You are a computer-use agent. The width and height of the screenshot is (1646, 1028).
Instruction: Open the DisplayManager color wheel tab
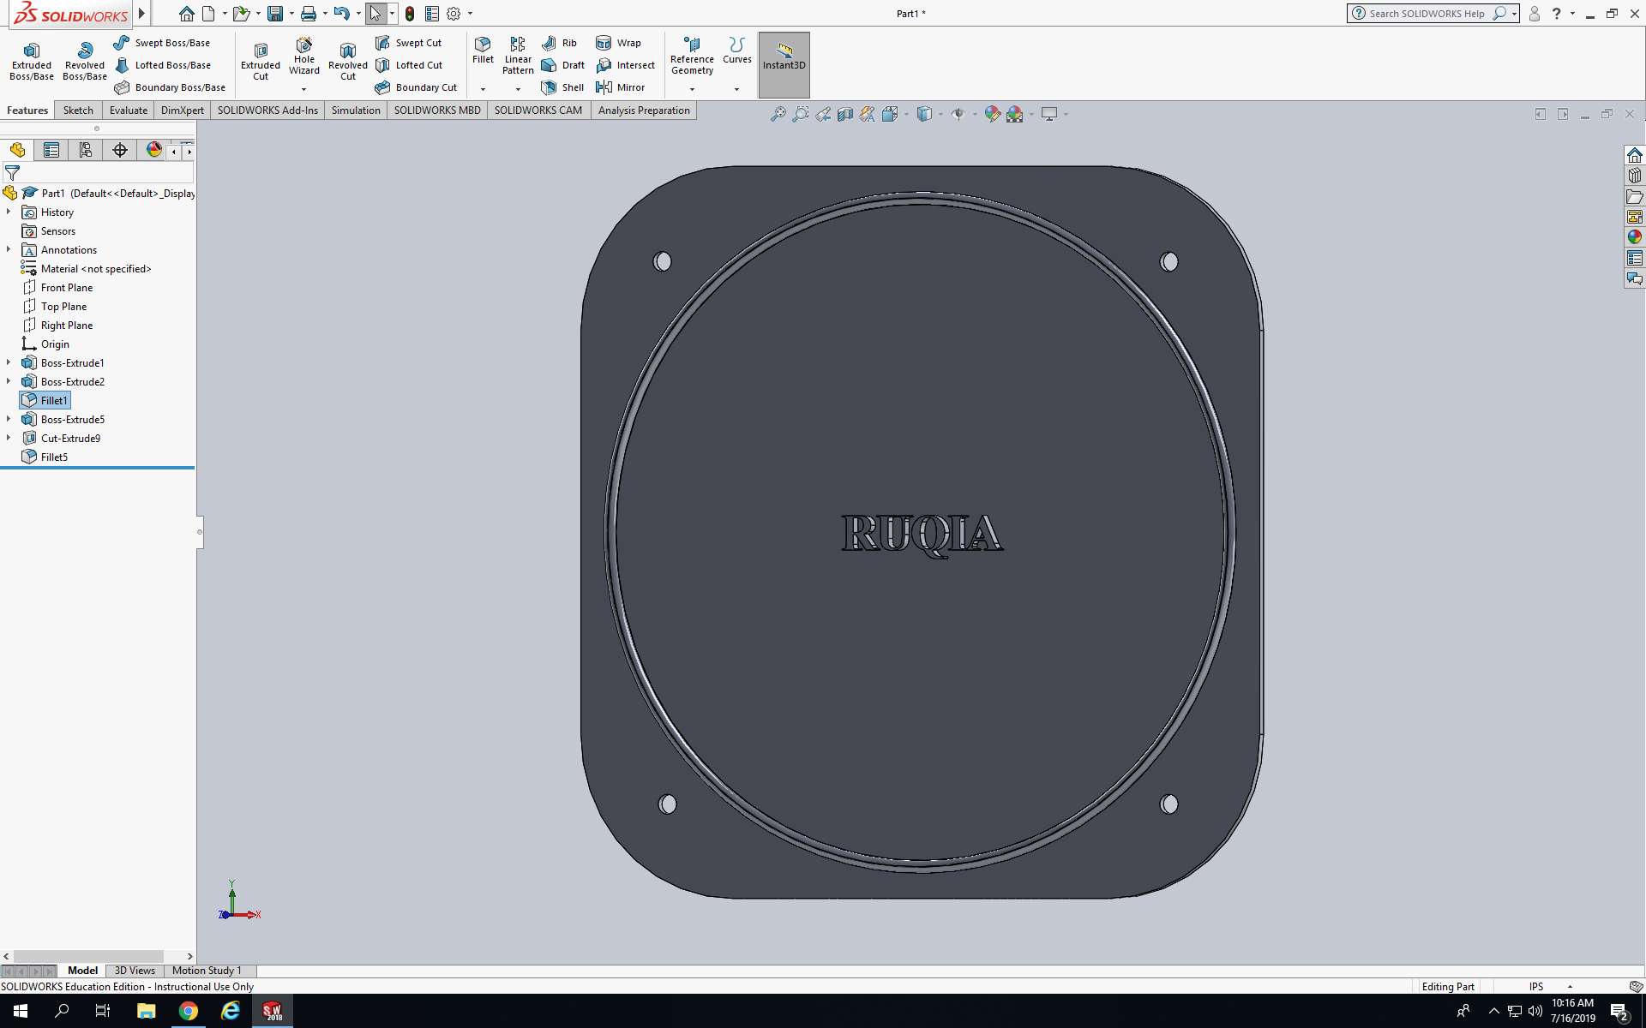(x=154, y=151)
